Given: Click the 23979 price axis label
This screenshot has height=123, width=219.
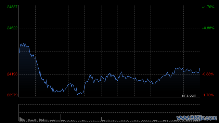Looking at the screenshot, I should (12, 95).
